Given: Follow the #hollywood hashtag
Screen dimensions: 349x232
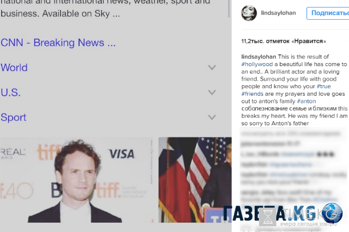Looking at the screenshot, I should [257, 64].
